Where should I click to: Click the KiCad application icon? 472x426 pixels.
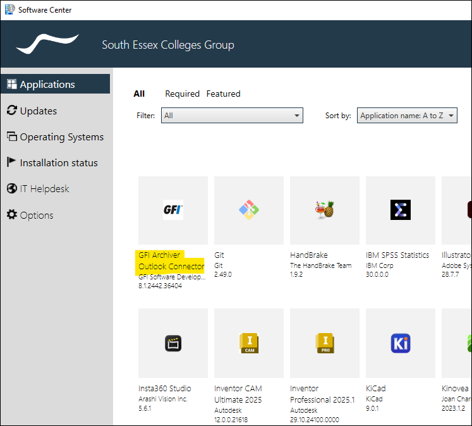pyautogui.click(x=401, y=343)
